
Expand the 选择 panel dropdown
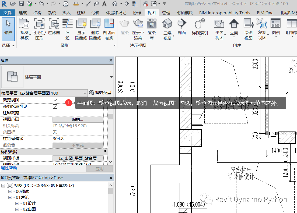tap(8, 45)
